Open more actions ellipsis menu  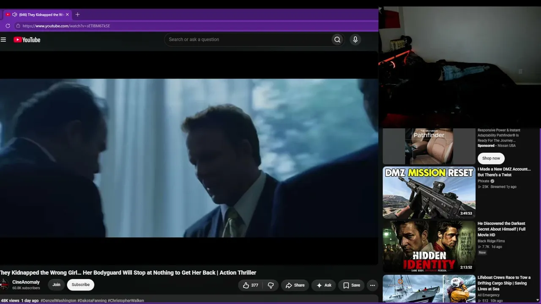click(372, 285)
